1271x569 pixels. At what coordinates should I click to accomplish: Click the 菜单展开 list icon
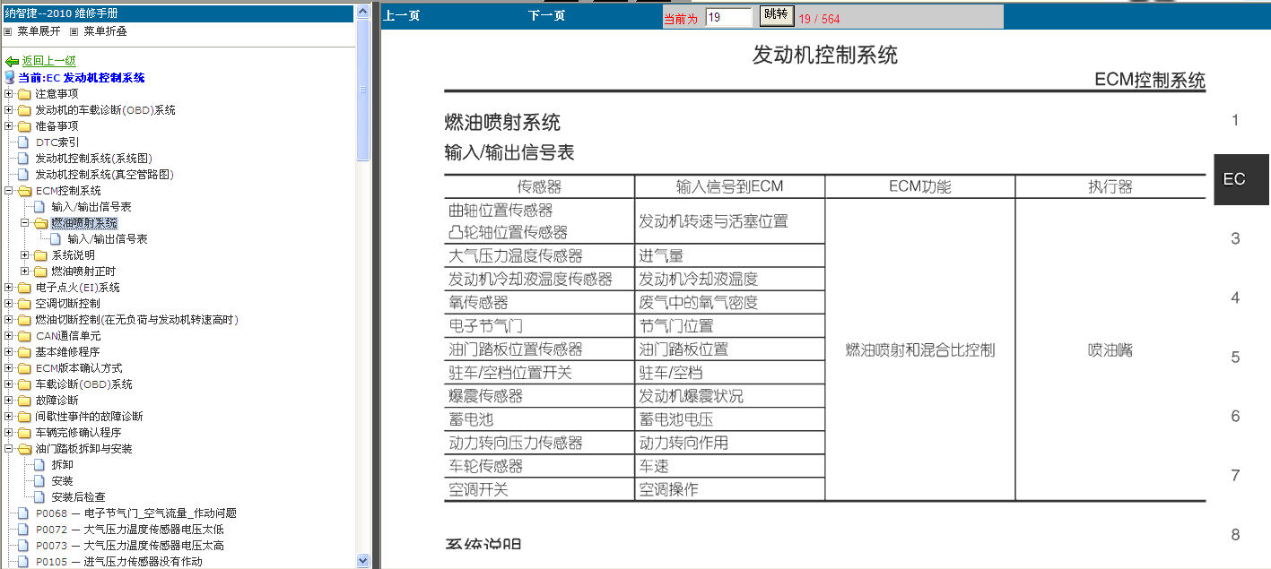[8, 30]
